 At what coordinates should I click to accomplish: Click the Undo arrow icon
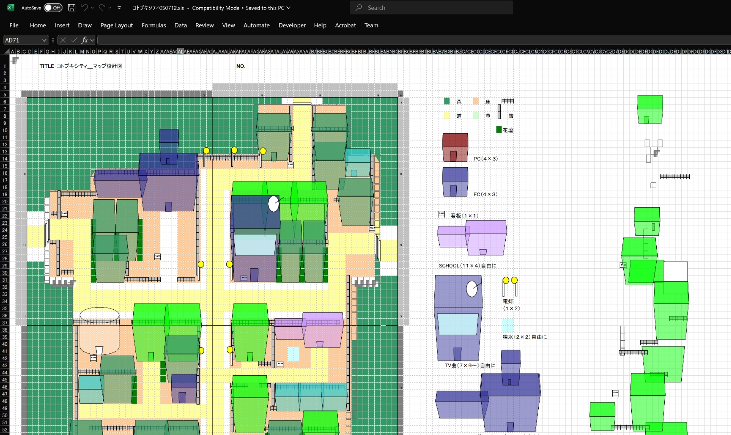[84, 7]
